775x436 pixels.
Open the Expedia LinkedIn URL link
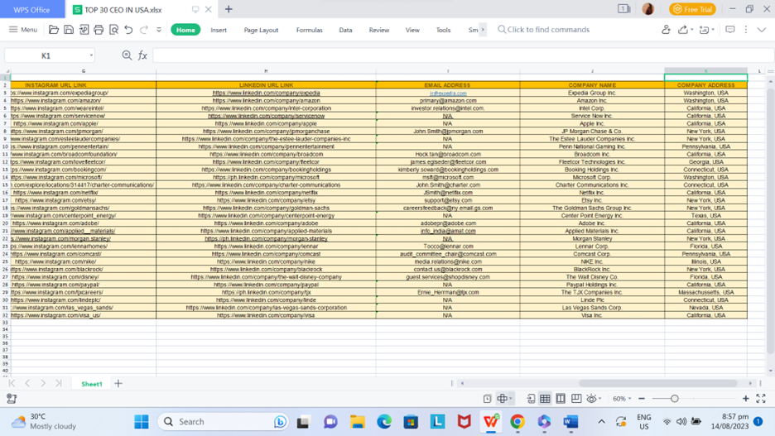(266, 93)
